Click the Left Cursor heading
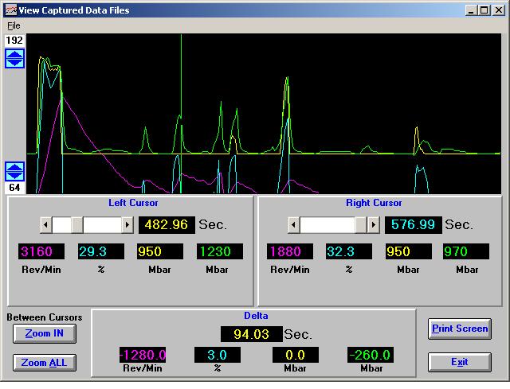This screenshot has height=389, width=510. [x=133, y=203]
